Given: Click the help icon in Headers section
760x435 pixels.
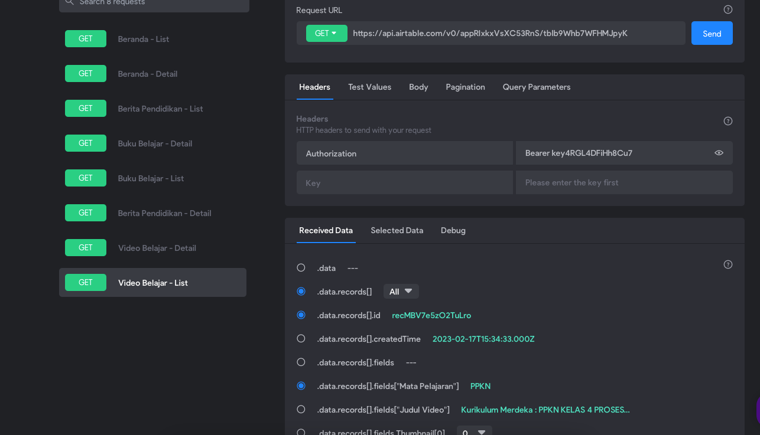Looking at the screenshot, I should tap(728, 121).
